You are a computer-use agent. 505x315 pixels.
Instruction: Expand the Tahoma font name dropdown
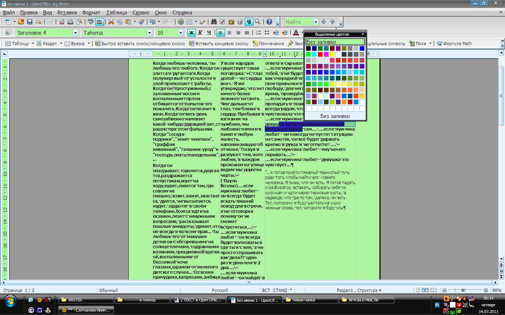149,33
